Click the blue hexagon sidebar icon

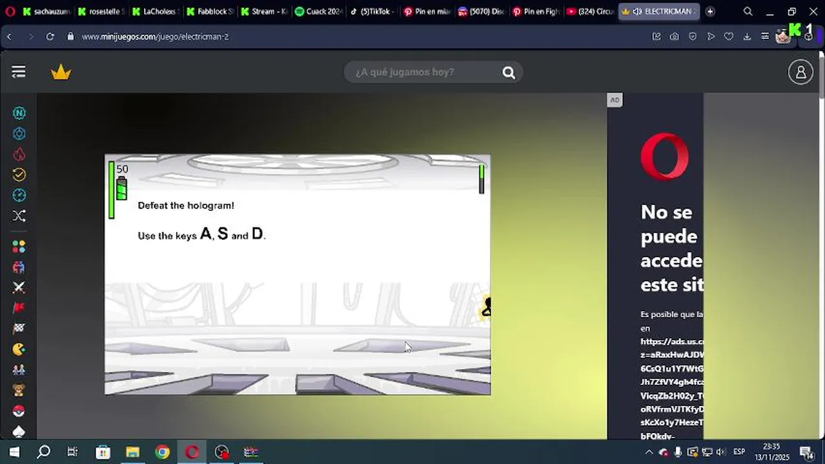click(19, 133)
